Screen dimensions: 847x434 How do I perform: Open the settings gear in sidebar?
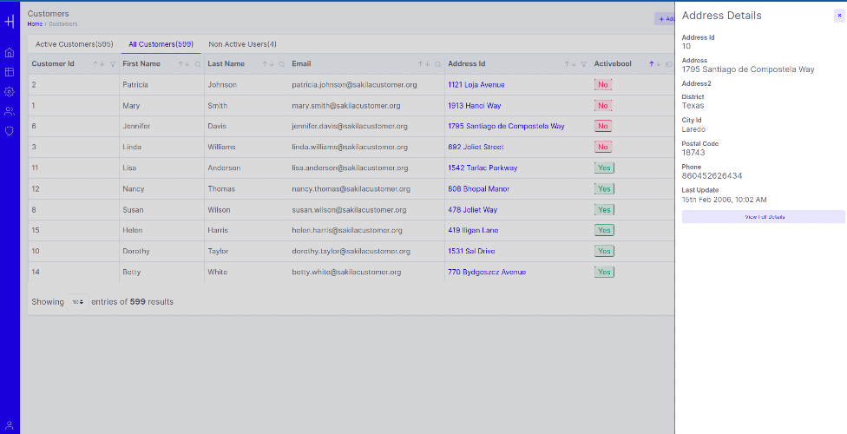point(10,91)
